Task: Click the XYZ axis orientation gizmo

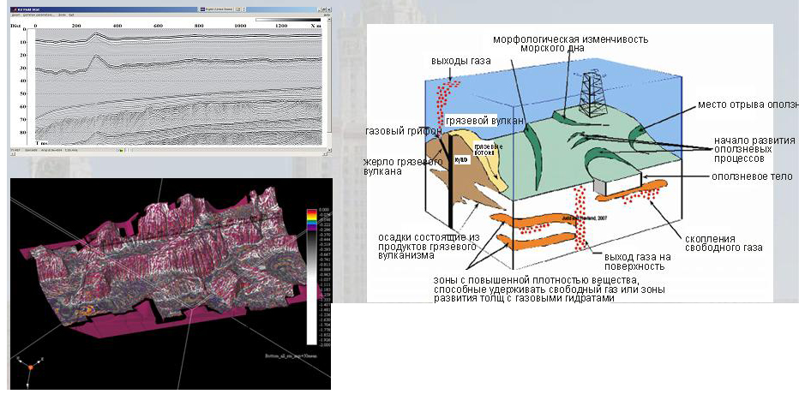Action: pyautogui.click(x=29, y=366)
